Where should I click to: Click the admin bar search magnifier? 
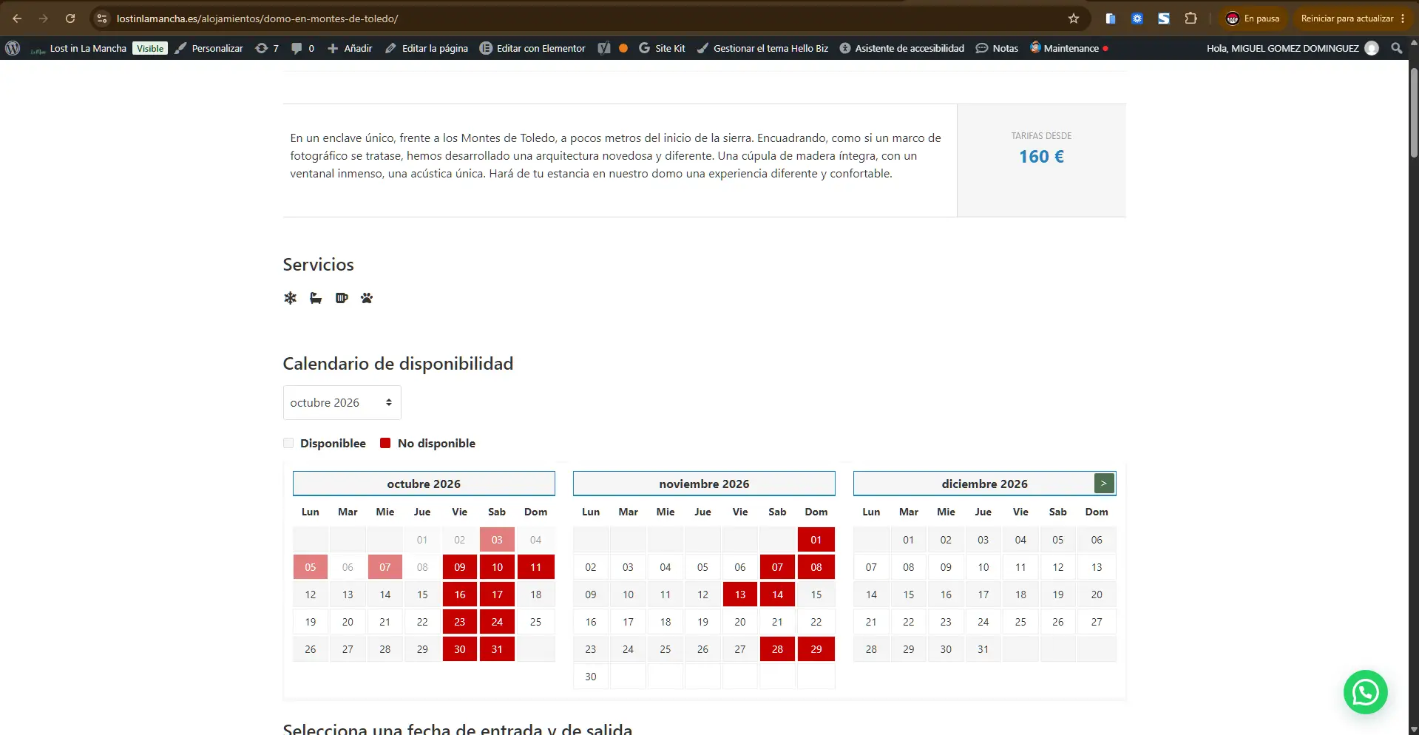[x=1396, y=48]
